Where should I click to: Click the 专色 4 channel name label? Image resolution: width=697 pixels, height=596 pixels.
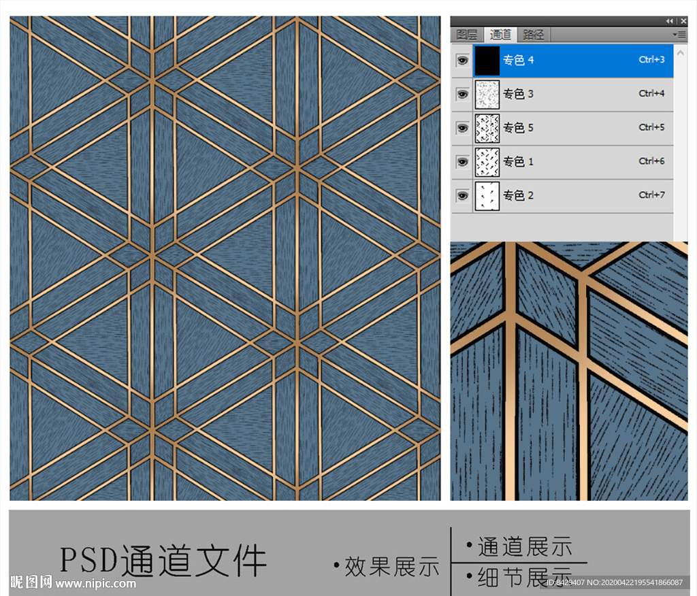tap(518, 61)
